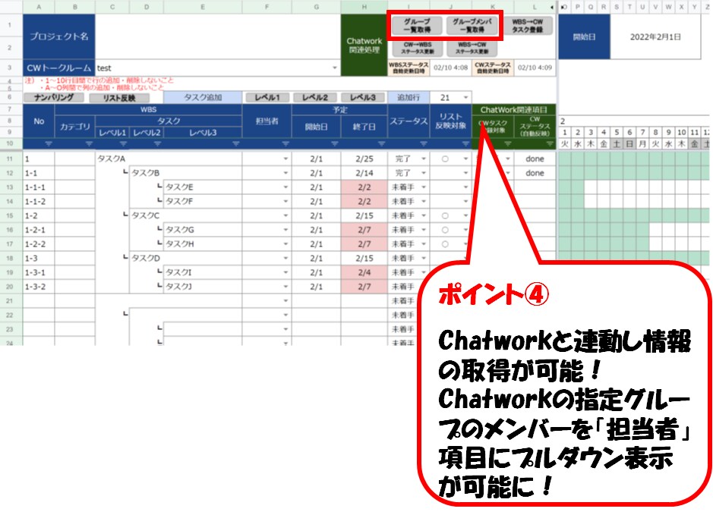Screen dimensions: 713x515
Task: Click start date 2/1 in タスクF row
Action: pyautogui.click(x=316, y=201)
